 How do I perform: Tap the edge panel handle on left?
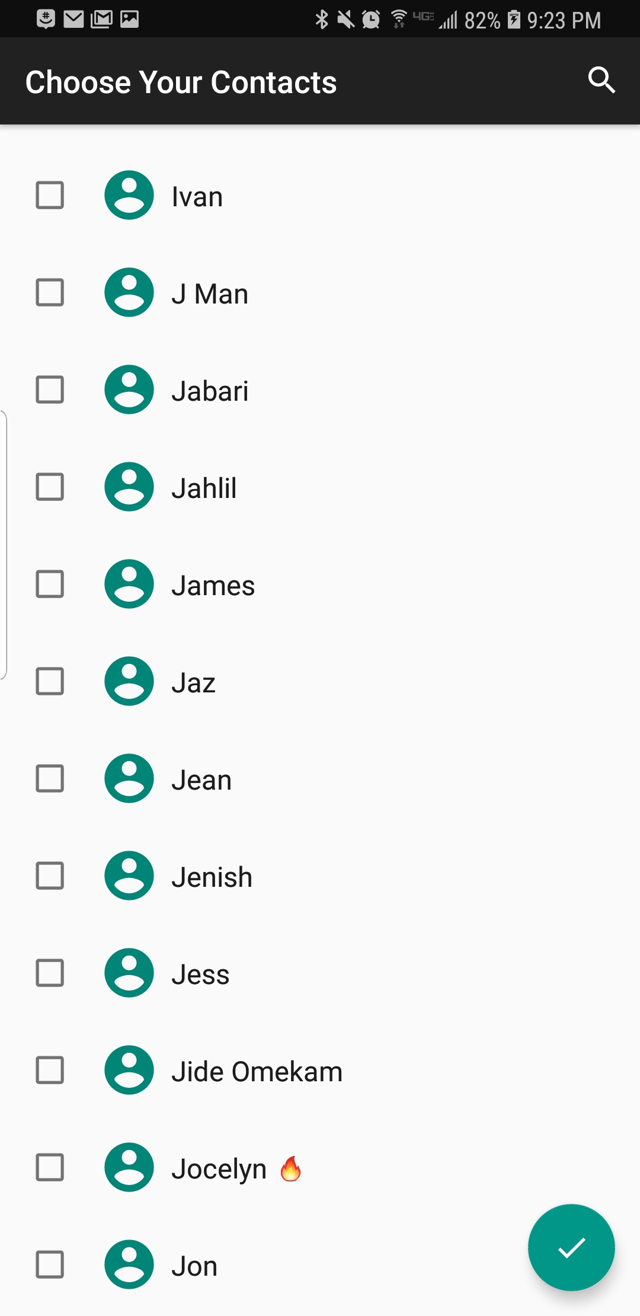click(x=4, y=544)
